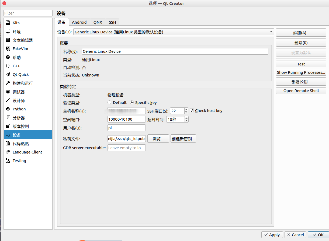Select the Specific key radio button
This screenshot has height=241, width=329.
coord(132,102)
